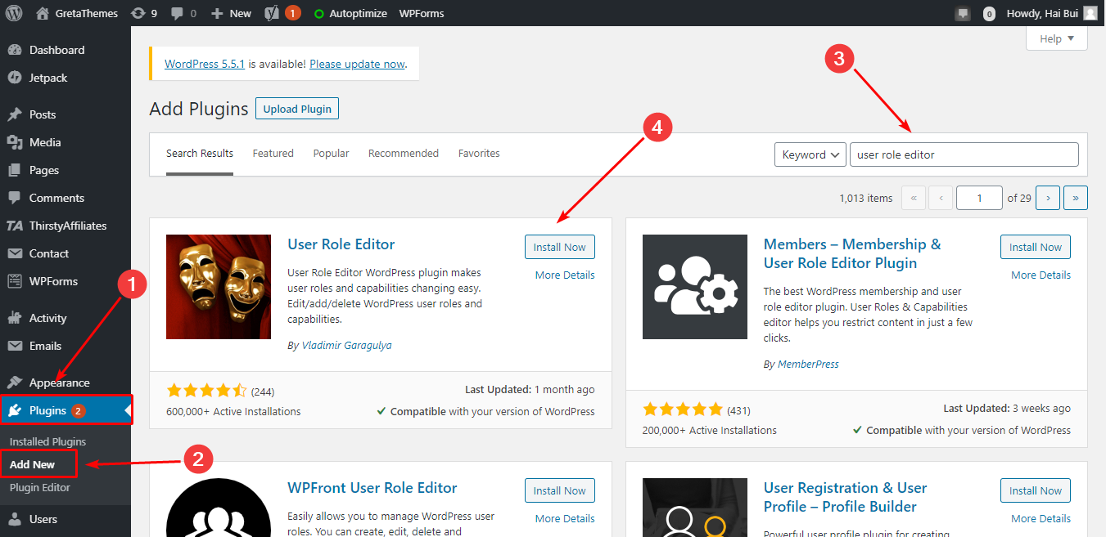Open the comments bubble in admin bar

click(182, 13)
